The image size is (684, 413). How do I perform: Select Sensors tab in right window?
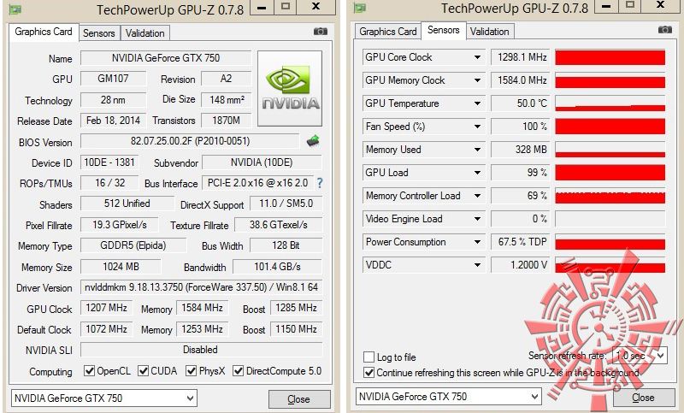click(443, 30)
